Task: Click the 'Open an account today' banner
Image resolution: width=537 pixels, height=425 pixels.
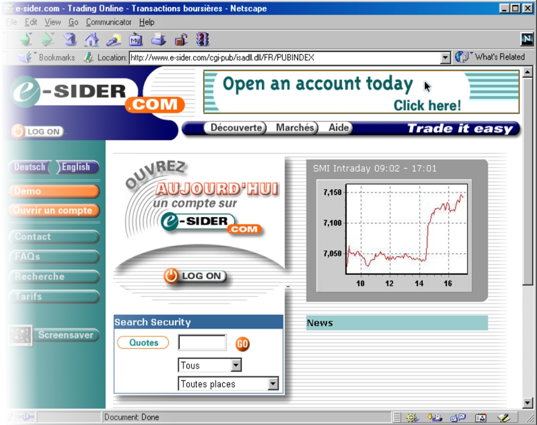Action: [x=361, y=91]
